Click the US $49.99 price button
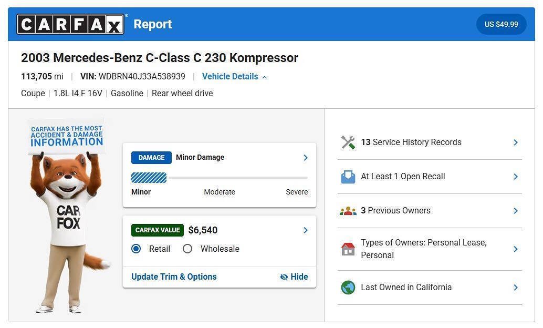The image size is (543, 328). pyautogui.click(x=501, y=24)
